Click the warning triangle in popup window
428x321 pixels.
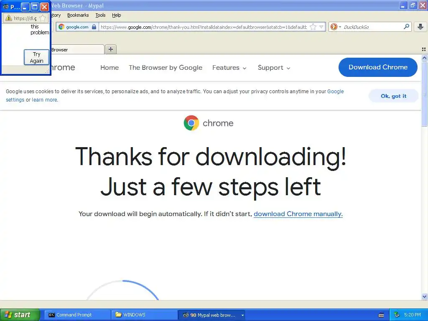9,18
